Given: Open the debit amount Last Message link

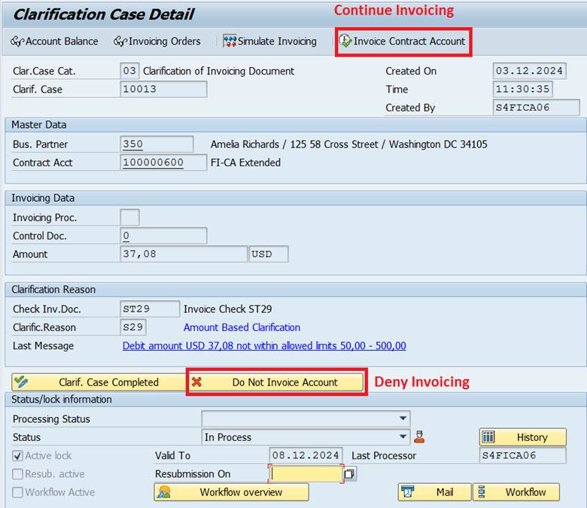Looking at the screenshot, I should (264, 346).
